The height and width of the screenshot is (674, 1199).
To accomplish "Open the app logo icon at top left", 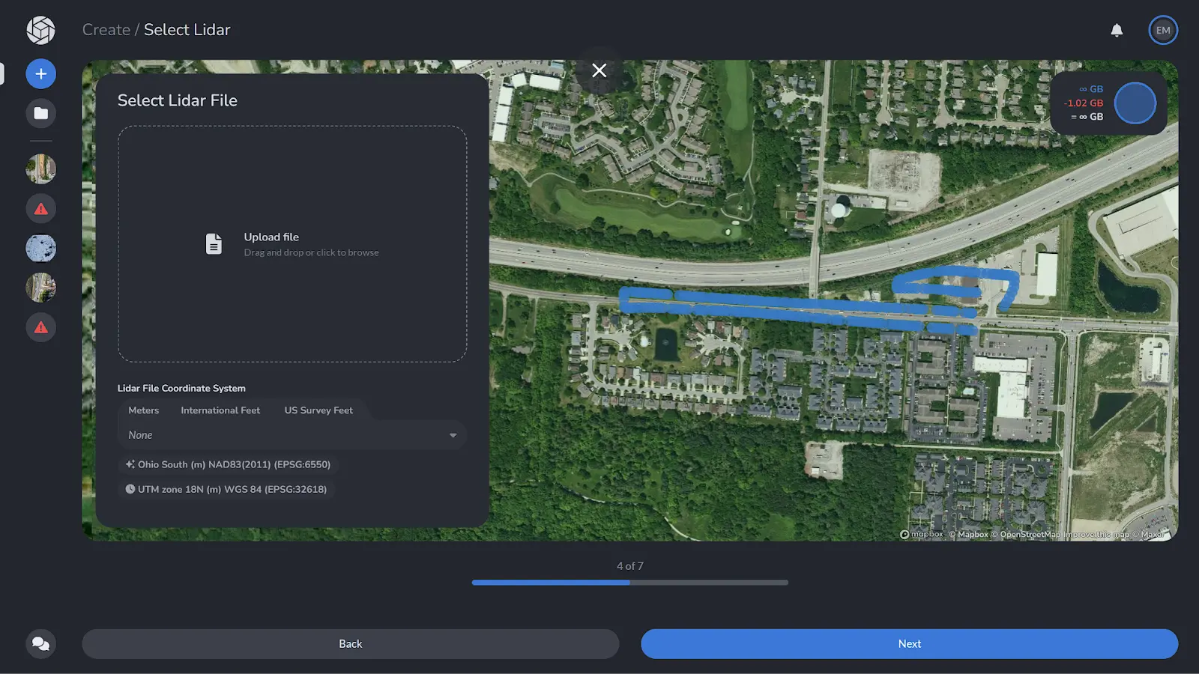I will click(x=40, y=30).
